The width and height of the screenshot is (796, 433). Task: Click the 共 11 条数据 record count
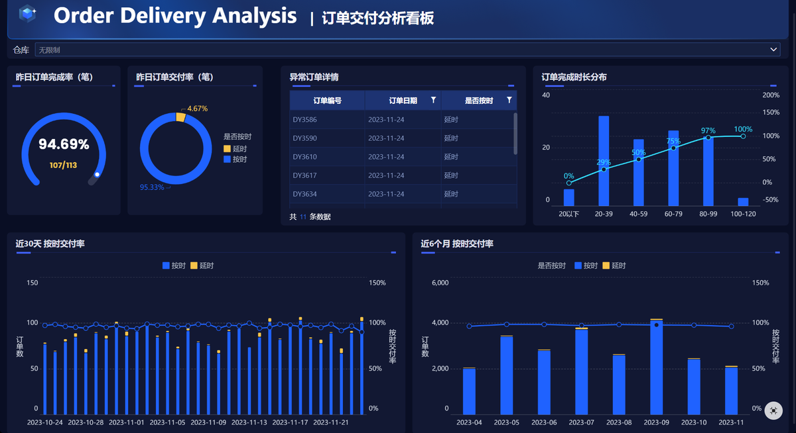[x=310, y=216]
